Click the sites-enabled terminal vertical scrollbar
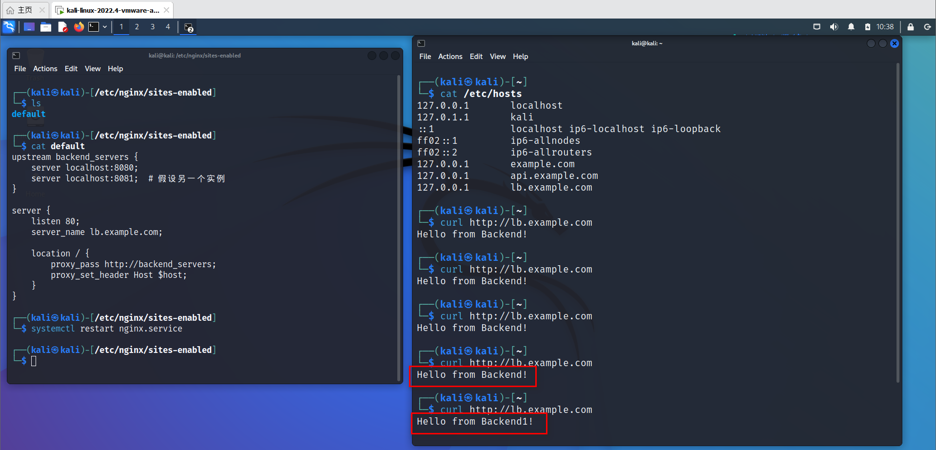936x450 pixels. (399, 227)
